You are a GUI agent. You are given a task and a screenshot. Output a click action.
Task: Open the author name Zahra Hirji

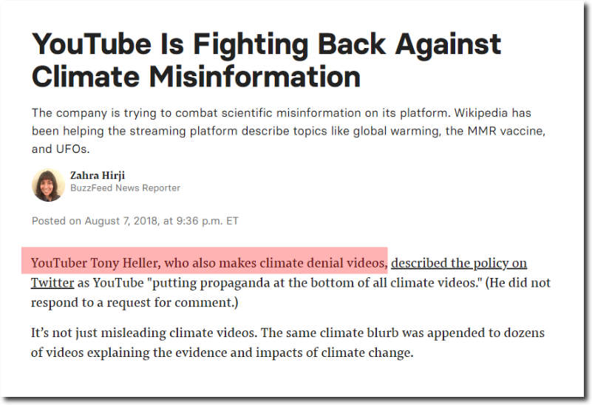pyautogui.click(x=98, y=175)
